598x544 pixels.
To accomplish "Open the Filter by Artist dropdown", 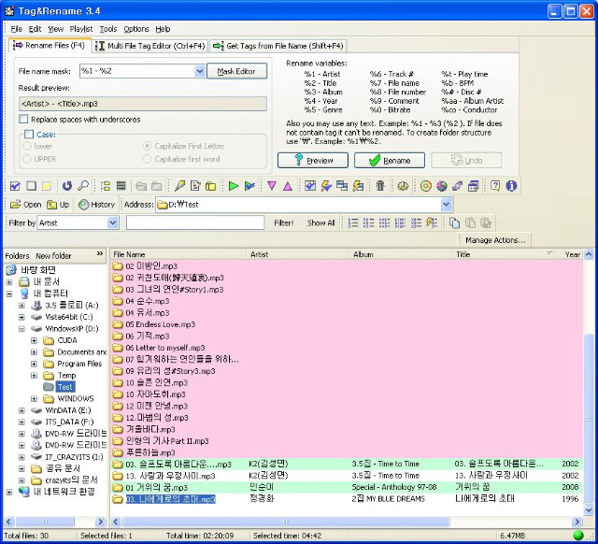I will tap(112, 222).
